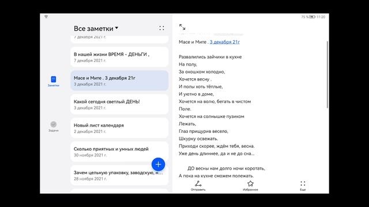
Task: Mark note with Избранное star icon
Action: (x=250, y=186)
